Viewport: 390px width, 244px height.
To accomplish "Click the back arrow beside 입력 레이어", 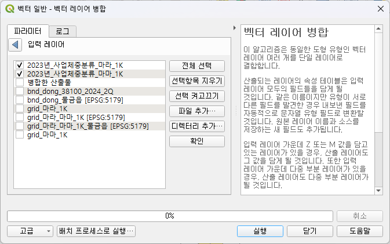I will point(15,45).
